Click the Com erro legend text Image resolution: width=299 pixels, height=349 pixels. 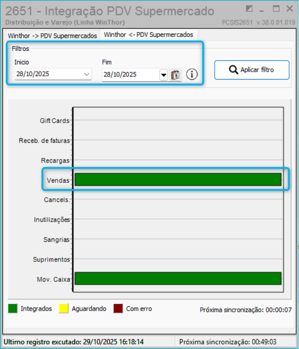click(139, 309)
